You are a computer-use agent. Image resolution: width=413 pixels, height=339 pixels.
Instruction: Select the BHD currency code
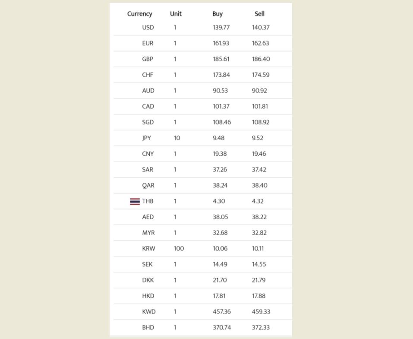tap(148, 327)
